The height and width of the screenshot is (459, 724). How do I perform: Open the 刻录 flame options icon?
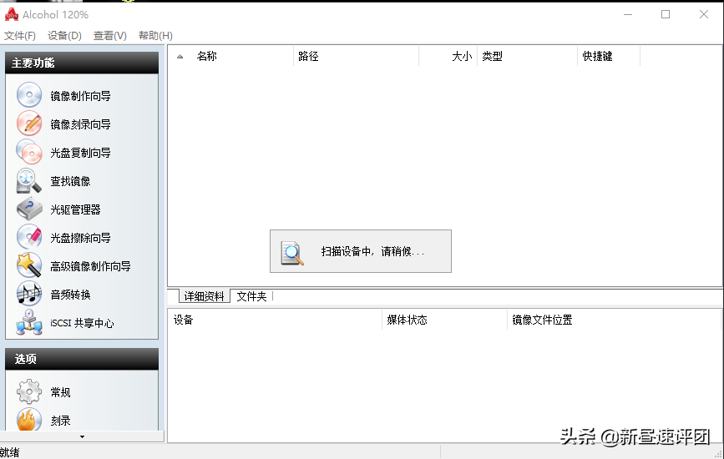(29, 420)
